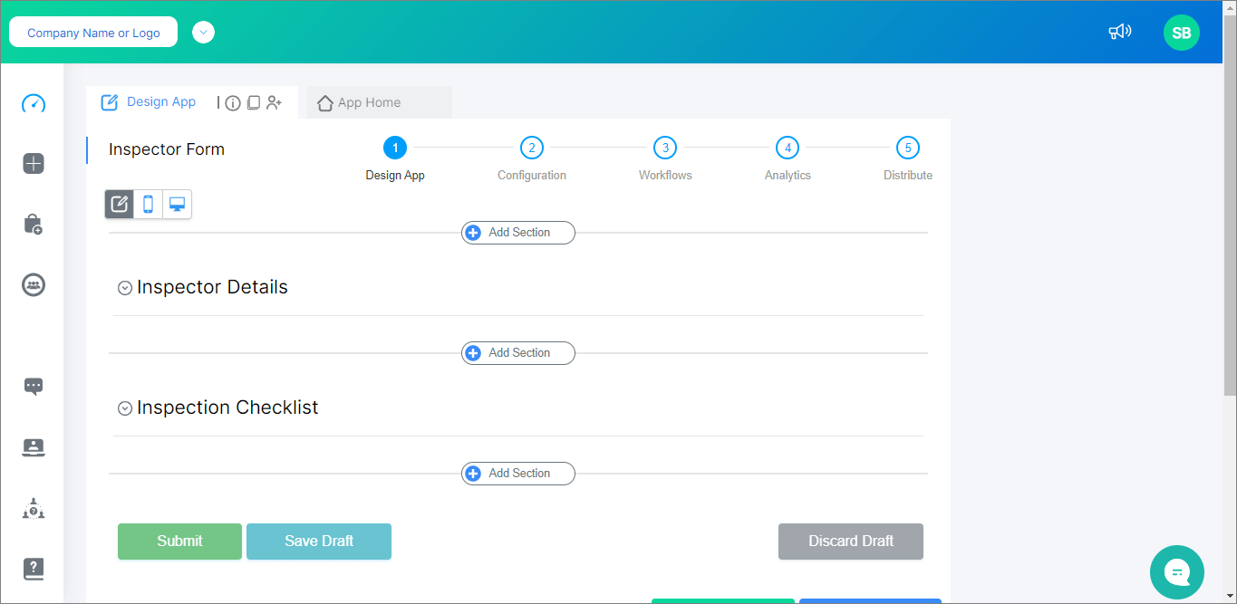Click step 3 Workflows in the progress stepper
The height and width of the screenshot is (604, 1237).
(x=664, y=148)
